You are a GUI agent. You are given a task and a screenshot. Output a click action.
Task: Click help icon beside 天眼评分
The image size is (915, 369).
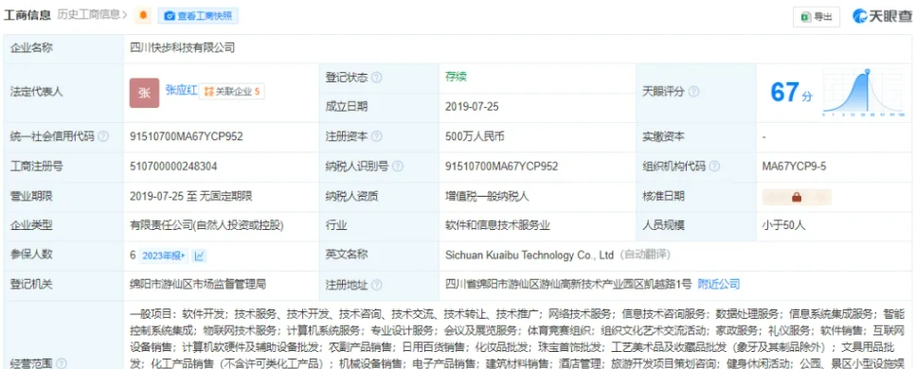pyautogui.click(x=694, y=92)
